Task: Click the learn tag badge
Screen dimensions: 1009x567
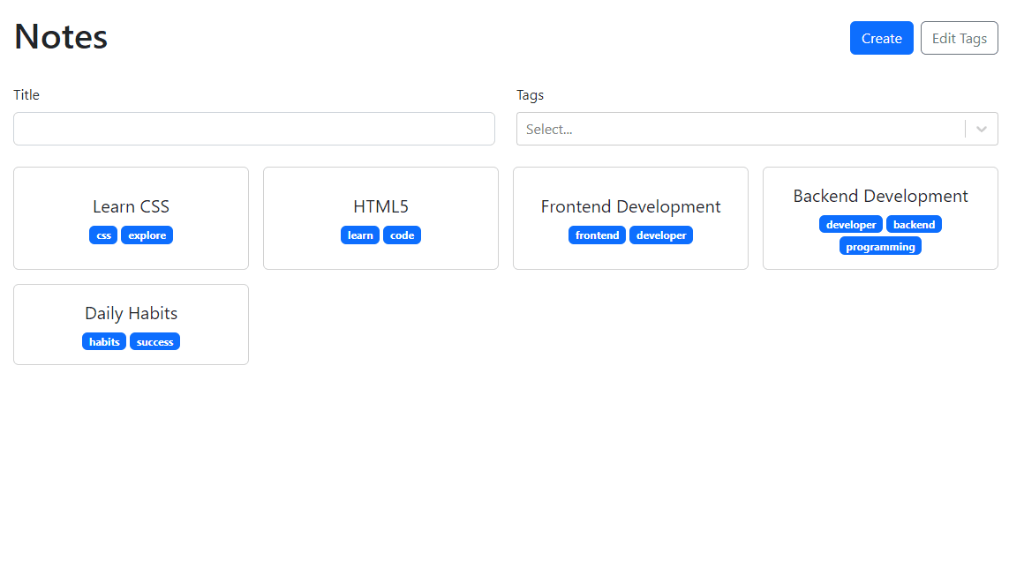Action: [360, 235]
